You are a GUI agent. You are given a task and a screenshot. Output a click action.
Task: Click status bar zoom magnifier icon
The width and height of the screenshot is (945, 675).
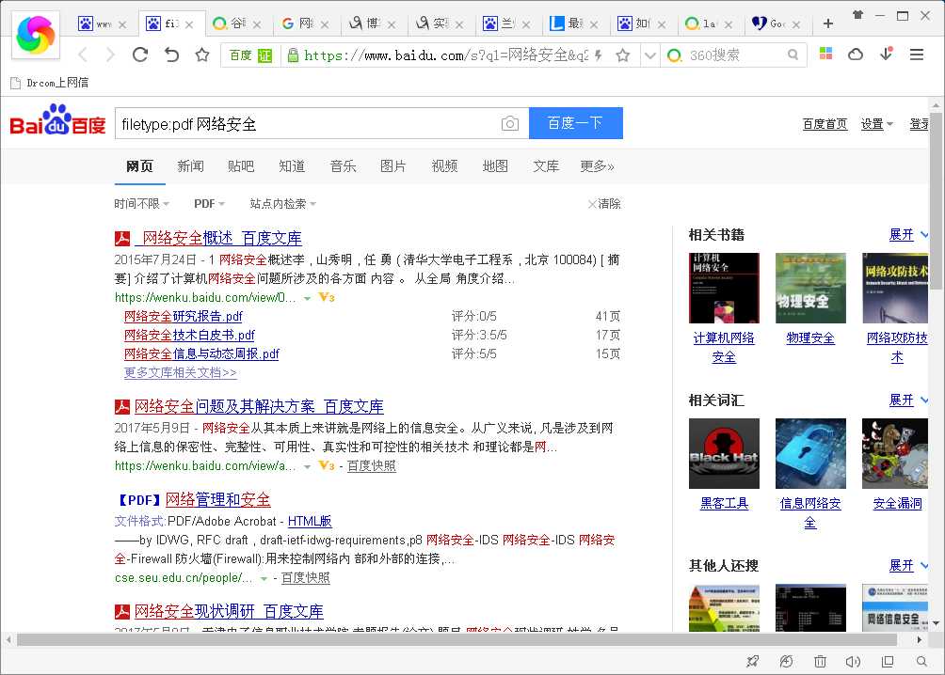pos(921,661)
